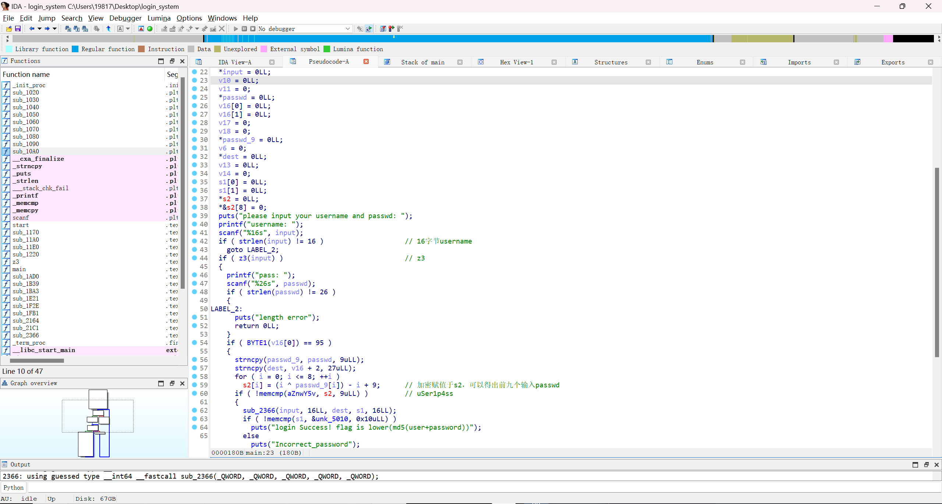This screenshot has width=942, height=504.
Task: Expand the forward history dropdown arrow
Action: (x=55, y=29)
